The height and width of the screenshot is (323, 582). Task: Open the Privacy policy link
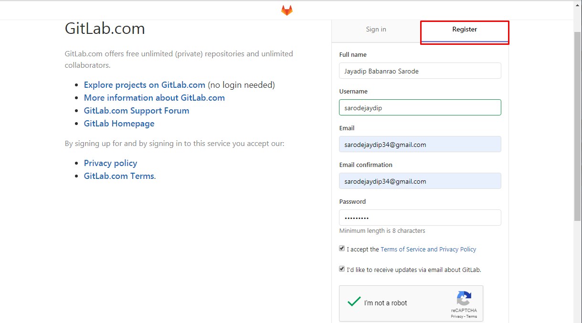click(110, 163)
